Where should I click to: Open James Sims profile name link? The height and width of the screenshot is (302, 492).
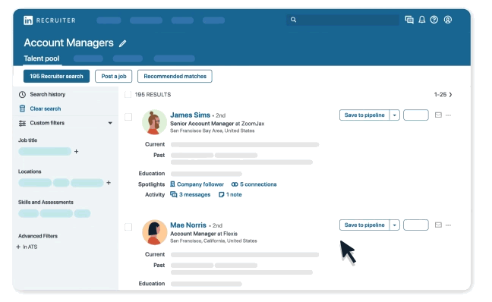pyautogui.click(x=190, y=115)
